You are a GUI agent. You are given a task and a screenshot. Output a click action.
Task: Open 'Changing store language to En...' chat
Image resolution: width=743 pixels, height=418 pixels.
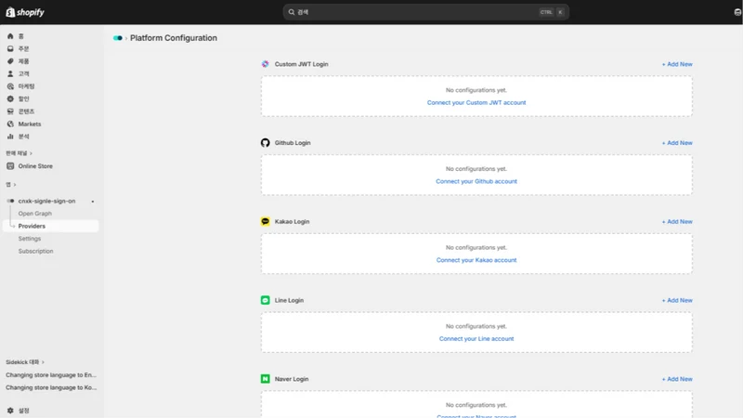point(51,375)
